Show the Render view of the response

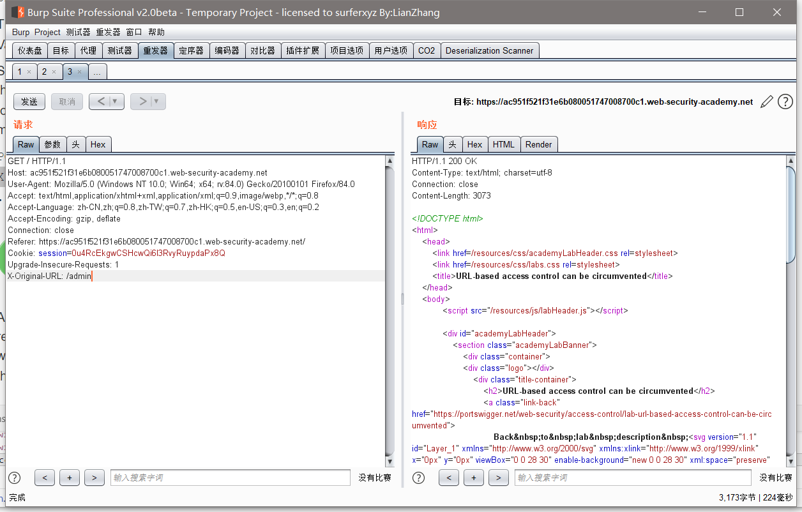(x=540, y=144)
